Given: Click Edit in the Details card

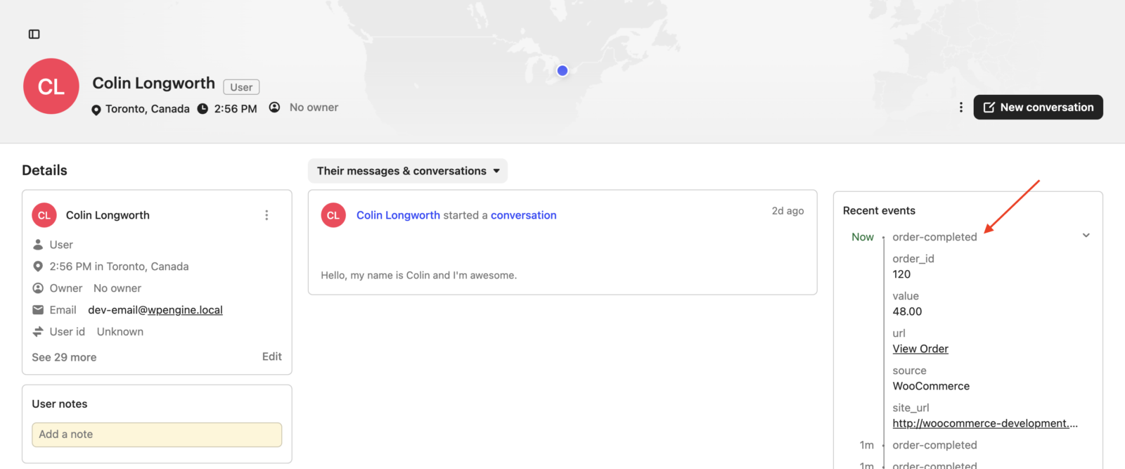Looking at the screenshot, I should pyautogui.click(x=271, y=356).
